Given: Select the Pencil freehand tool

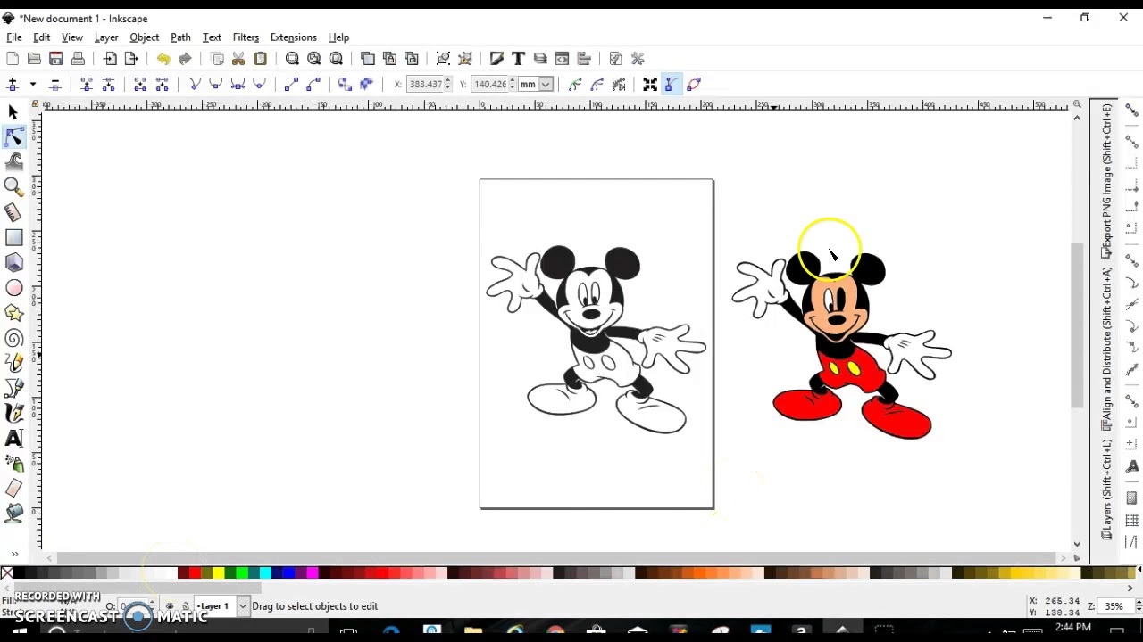Looking at the screenshot, I should 13,363.
